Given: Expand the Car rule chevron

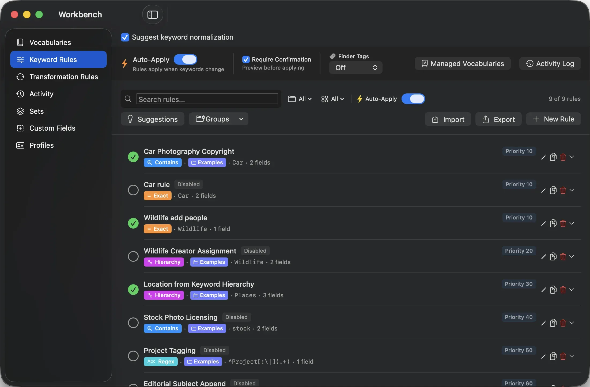Looking at the screenshot, I should tap(572, 190).
